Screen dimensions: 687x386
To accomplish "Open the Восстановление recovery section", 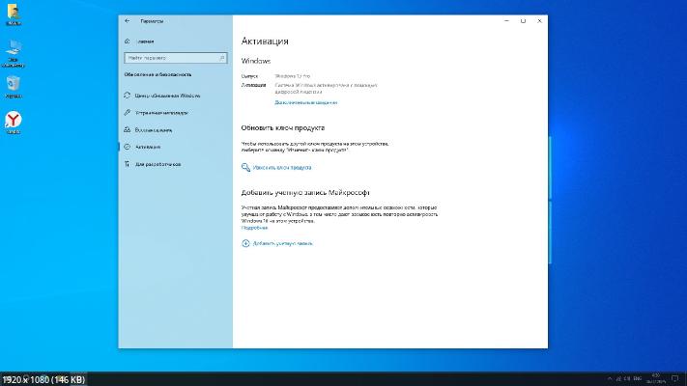I will tap(148, 130).
